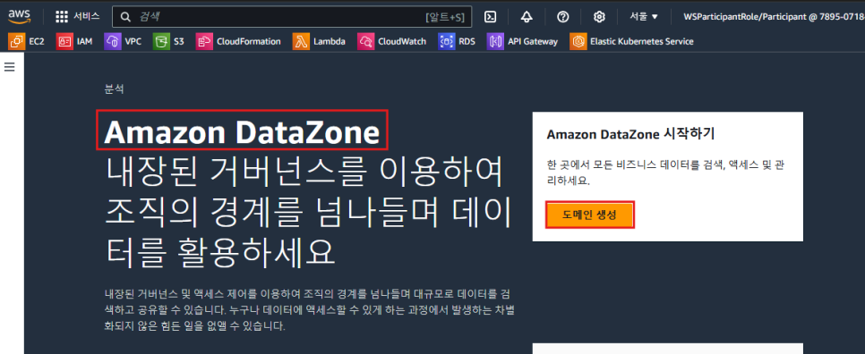Image resolution: width=865 pixels, height=354 pixels.
Task: Click the text '내장된 거버넌스를 이용하여'
Action: coord(303,173)
